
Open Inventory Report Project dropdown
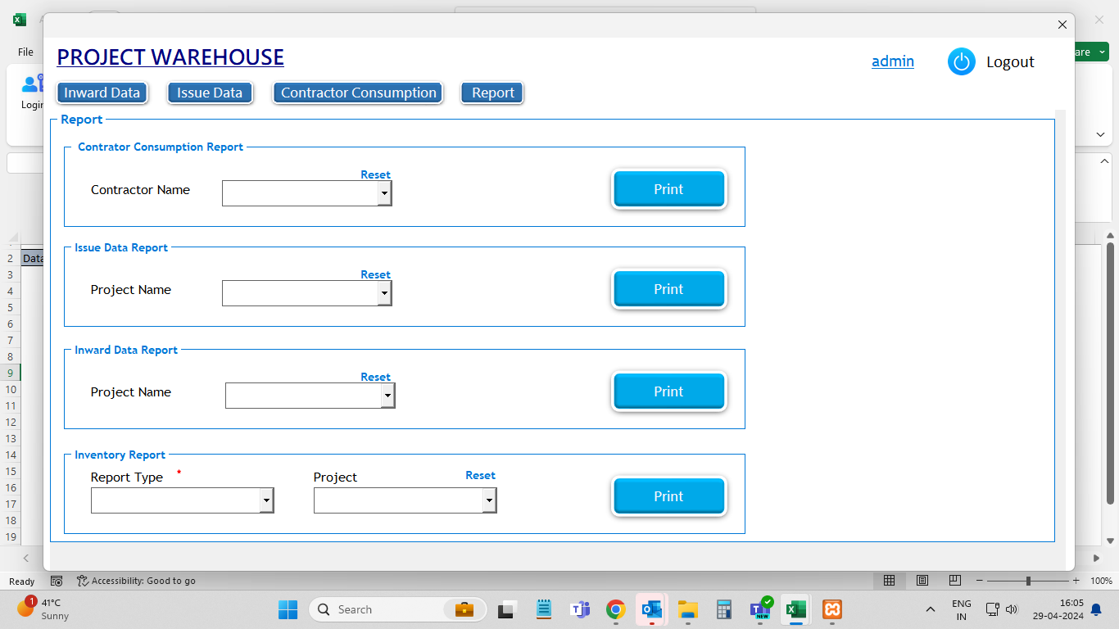pyautogui.click(x=489, y=500)
